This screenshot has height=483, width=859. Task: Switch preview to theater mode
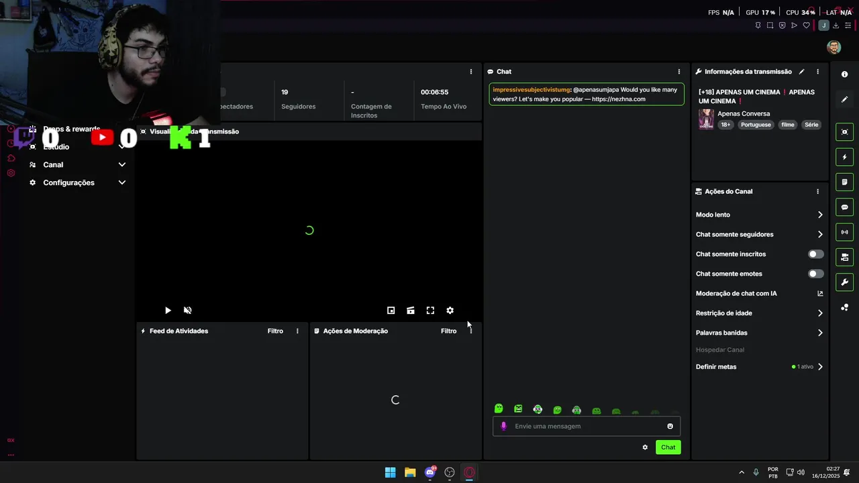(x=411, y=311)
